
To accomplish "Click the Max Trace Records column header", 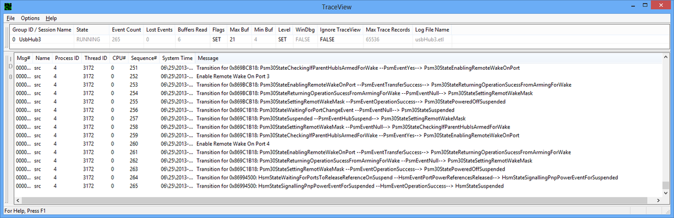I will click(388, 29).
